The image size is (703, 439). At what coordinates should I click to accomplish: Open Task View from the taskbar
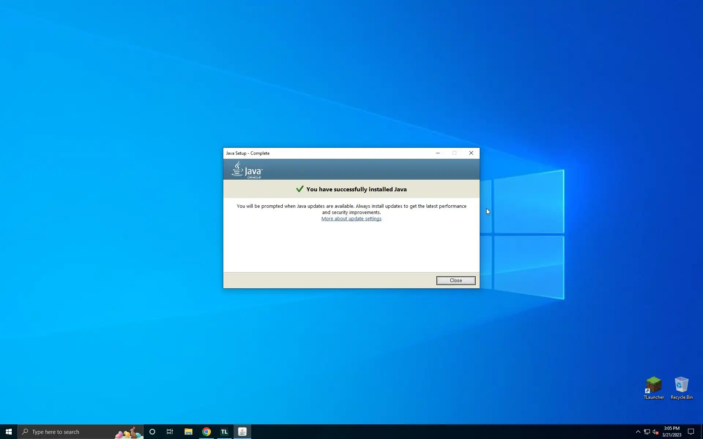[x=170, y=432]
